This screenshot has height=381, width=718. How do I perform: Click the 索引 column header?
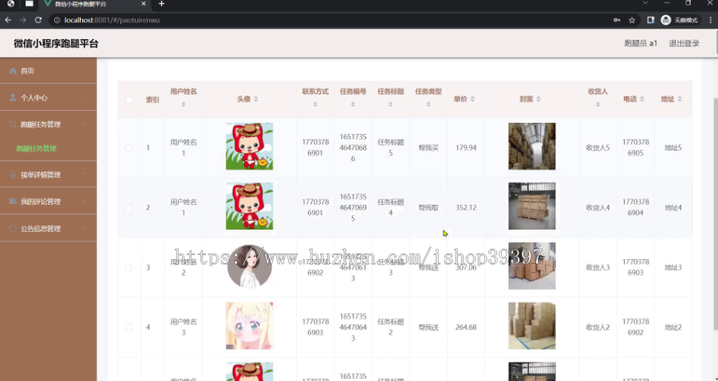(x=152, y=100)
